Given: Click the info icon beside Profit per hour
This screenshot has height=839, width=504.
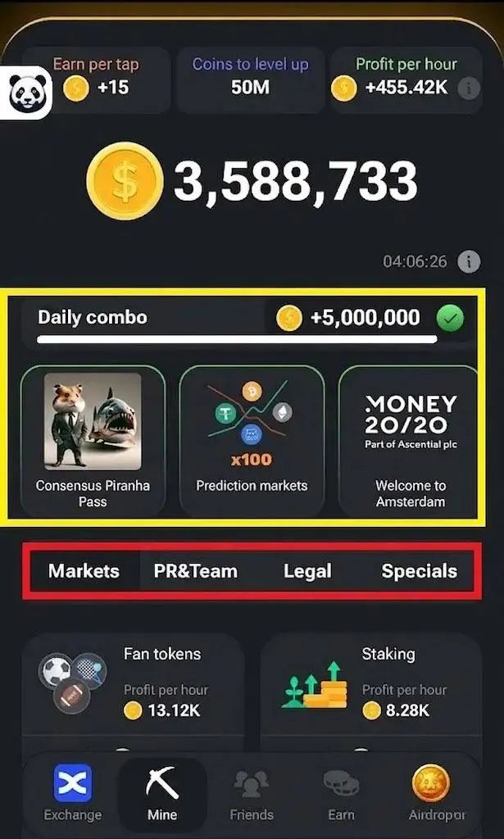Looking at the screenshot, I should click(470, 88).
